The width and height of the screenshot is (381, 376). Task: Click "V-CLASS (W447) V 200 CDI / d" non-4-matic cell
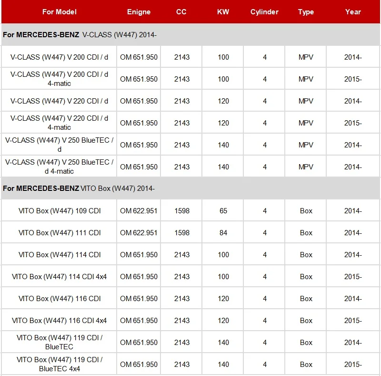(x=59, y=57)
